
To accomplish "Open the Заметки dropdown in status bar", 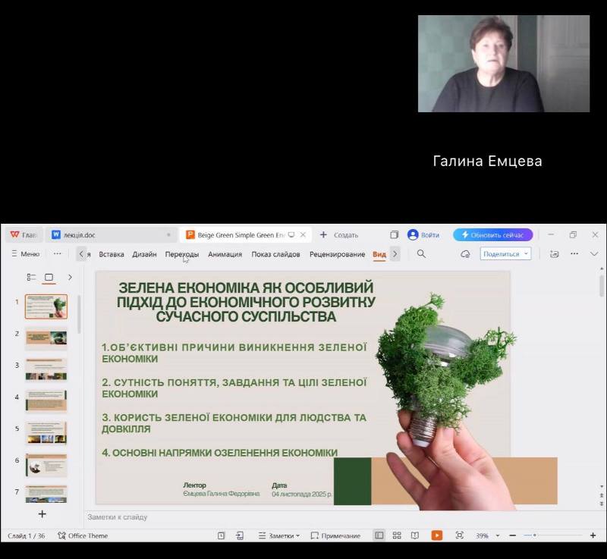I will 279,535.
